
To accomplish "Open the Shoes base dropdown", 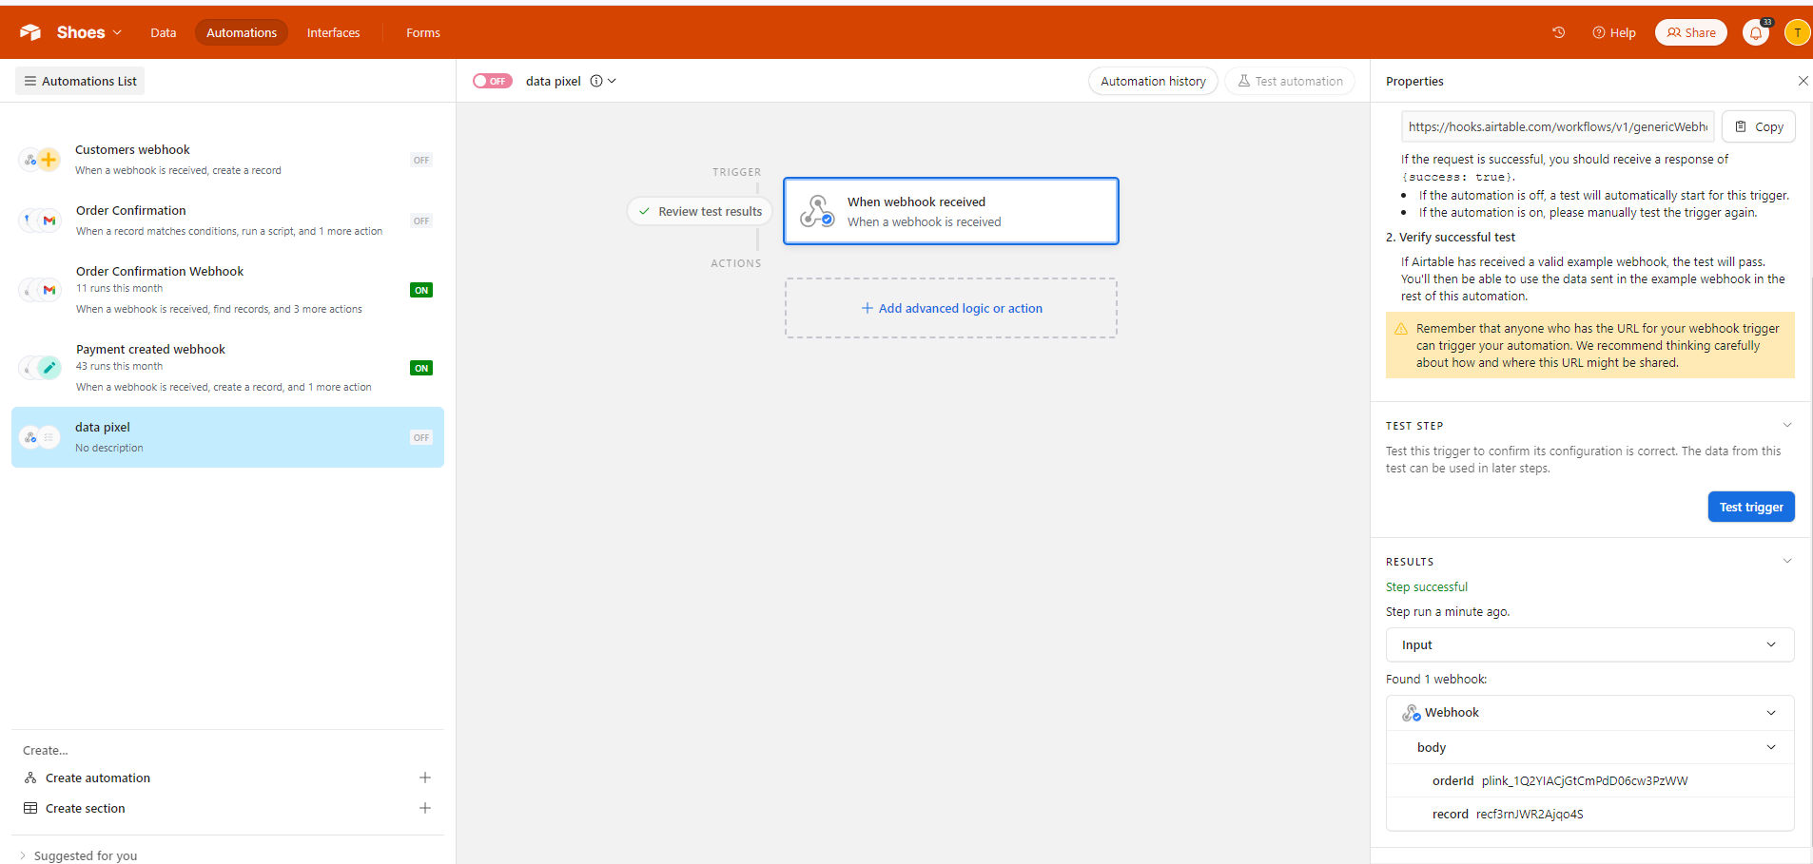I will (89, 32).
